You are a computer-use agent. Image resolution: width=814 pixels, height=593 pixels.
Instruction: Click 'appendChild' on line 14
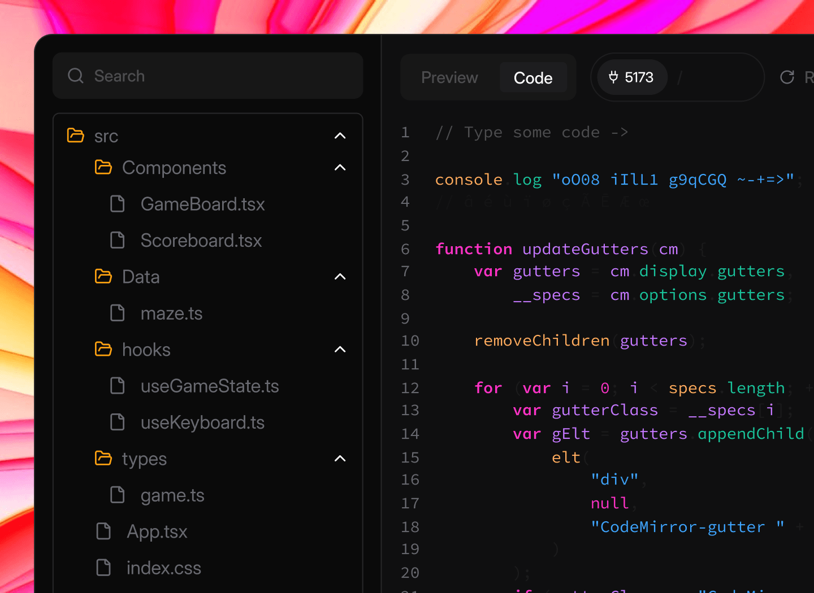coord(751,434)
